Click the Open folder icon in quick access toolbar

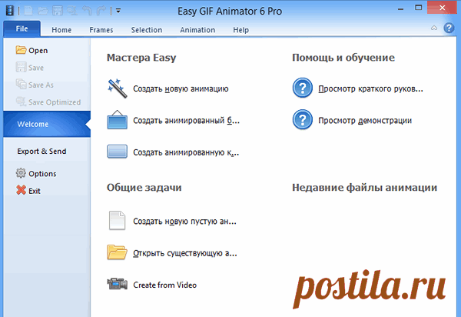[42, 12]
